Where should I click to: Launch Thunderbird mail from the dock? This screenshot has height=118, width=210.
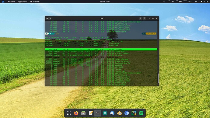[112, 113]
